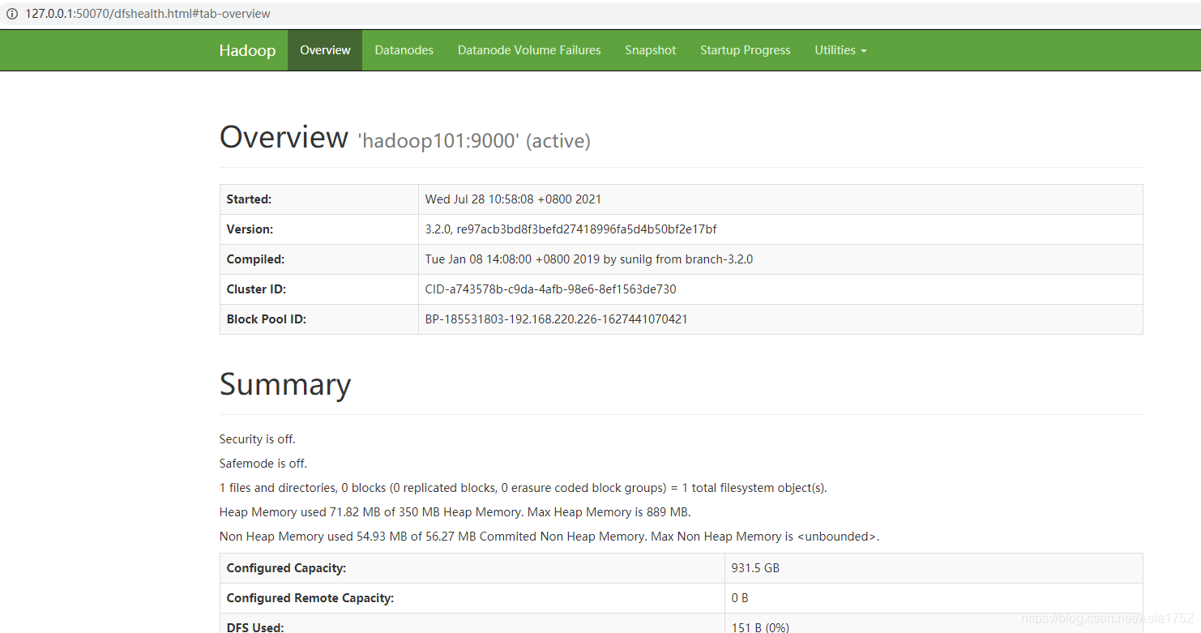The width and height of the screenshot is (1201, 633).
Task: Select the Version value 3.2.0 hash
Action: point(571,229)
